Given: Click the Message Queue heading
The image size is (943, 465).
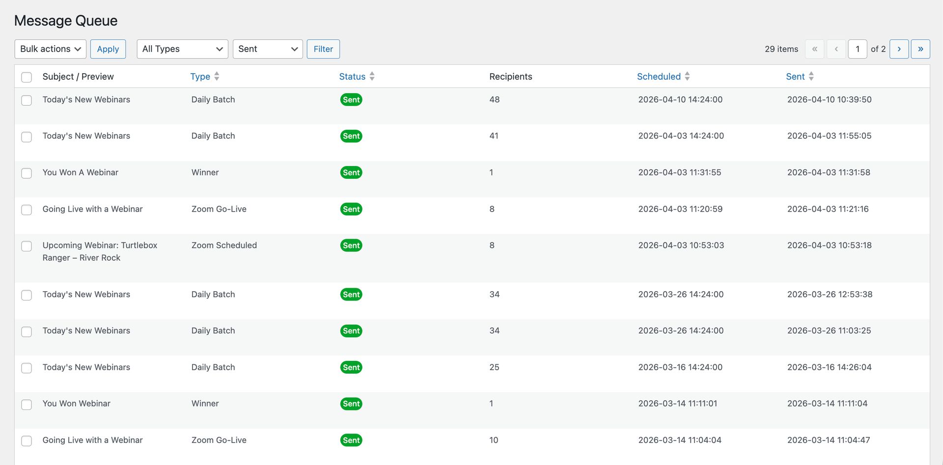Looking at the screenshot, I should pos(66,21).
